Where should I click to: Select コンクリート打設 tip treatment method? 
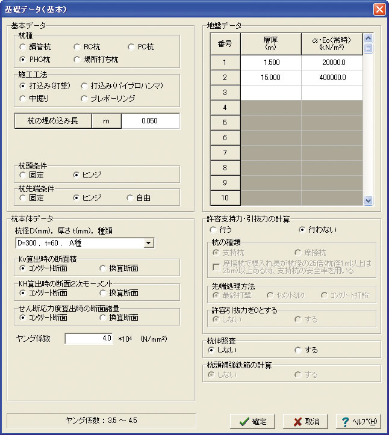click(x=324, y=295)
